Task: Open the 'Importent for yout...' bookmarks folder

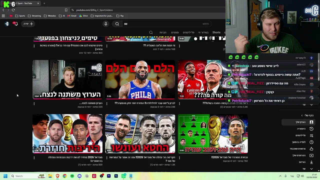Action: 102,16
